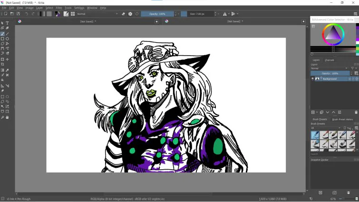359x202 pixels.
Task: Open the blending mode Normal dropdown in toolbar
Action: [x=97, y=14]
